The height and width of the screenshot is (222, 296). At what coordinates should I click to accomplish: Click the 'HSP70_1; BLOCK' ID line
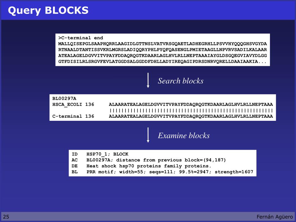pos(100,154)
